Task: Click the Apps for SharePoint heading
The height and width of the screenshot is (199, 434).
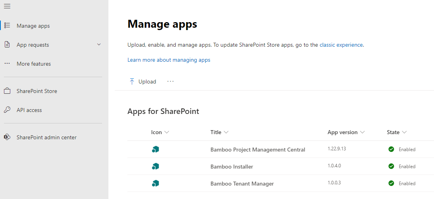Action: pos(163,111)
